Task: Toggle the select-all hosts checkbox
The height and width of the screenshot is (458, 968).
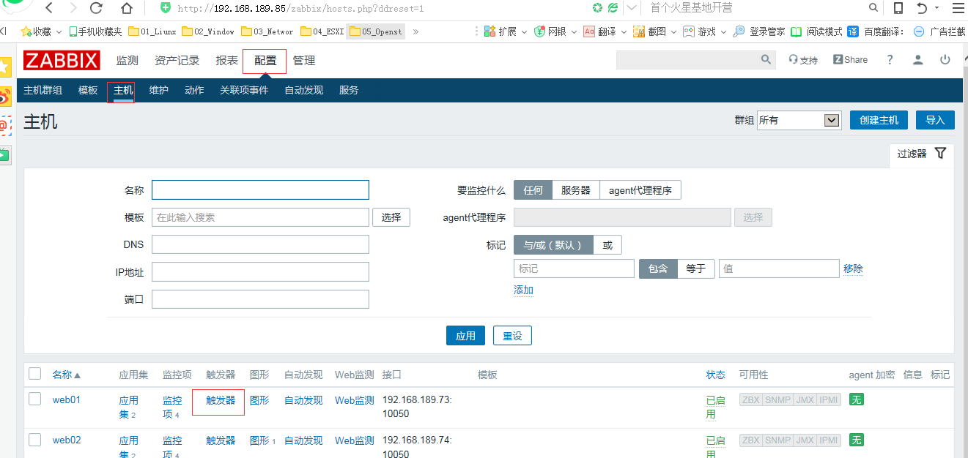Action: (x=34, y=374)
